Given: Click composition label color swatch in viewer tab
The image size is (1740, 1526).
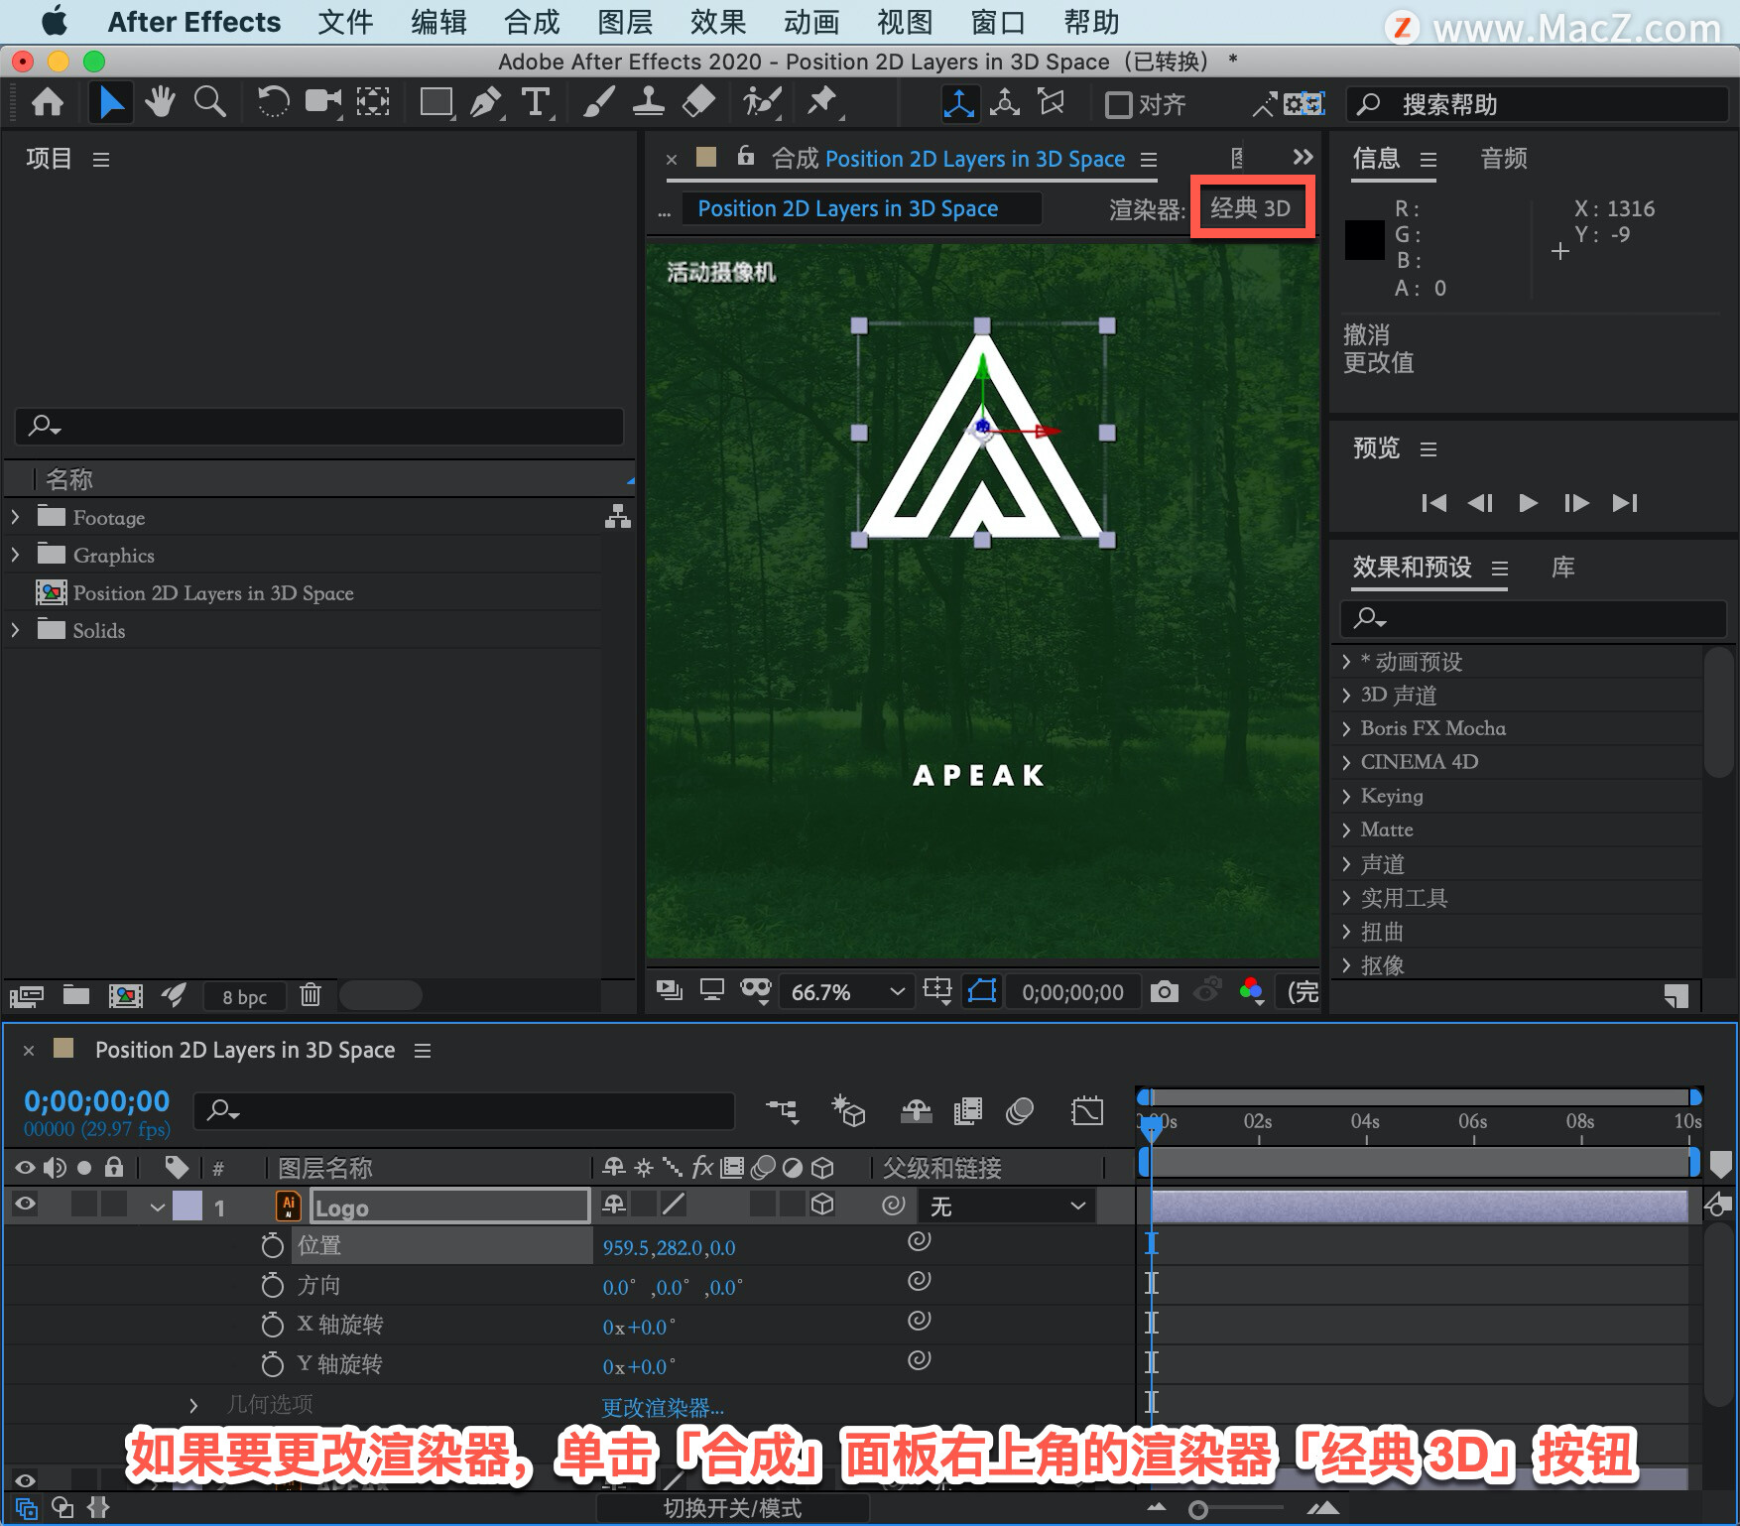Looking at the screenshot, I should (x=706, y=157).
